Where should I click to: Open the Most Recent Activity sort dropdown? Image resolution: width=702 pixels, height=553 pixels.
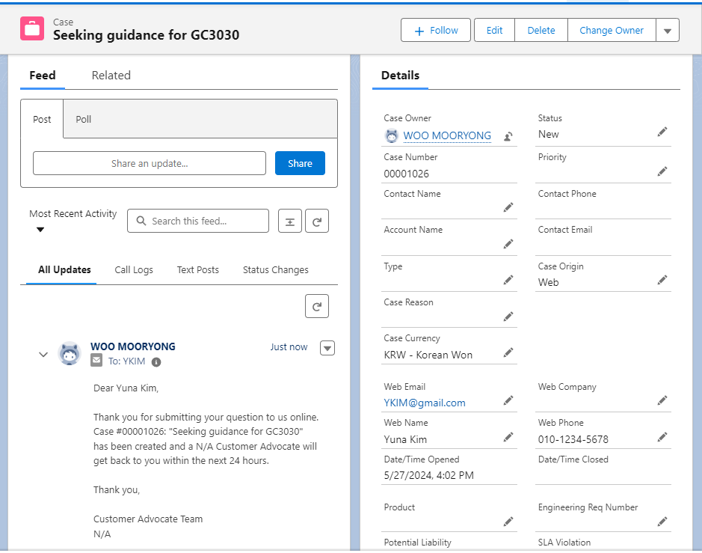pyautogui.click(x=40, y=230)
